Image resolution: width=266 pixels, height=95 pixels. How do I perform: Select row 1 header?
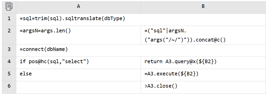click(9, 18)
